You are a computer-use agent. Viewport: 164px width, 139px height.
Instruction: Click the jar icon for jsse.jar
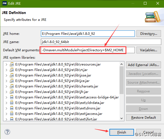12,75
